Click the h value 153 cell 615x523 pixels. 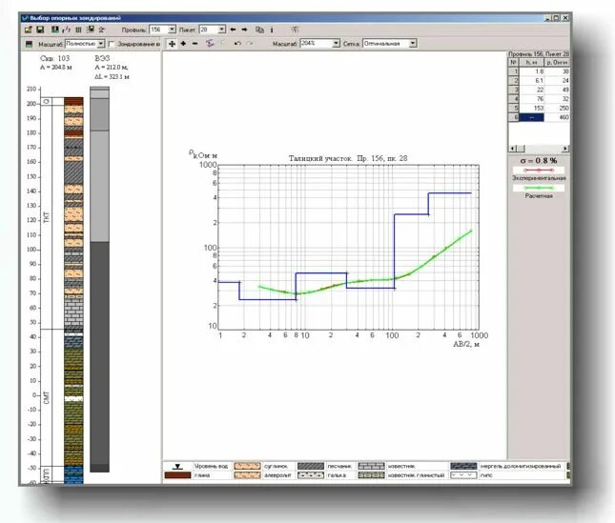(531, 109)
